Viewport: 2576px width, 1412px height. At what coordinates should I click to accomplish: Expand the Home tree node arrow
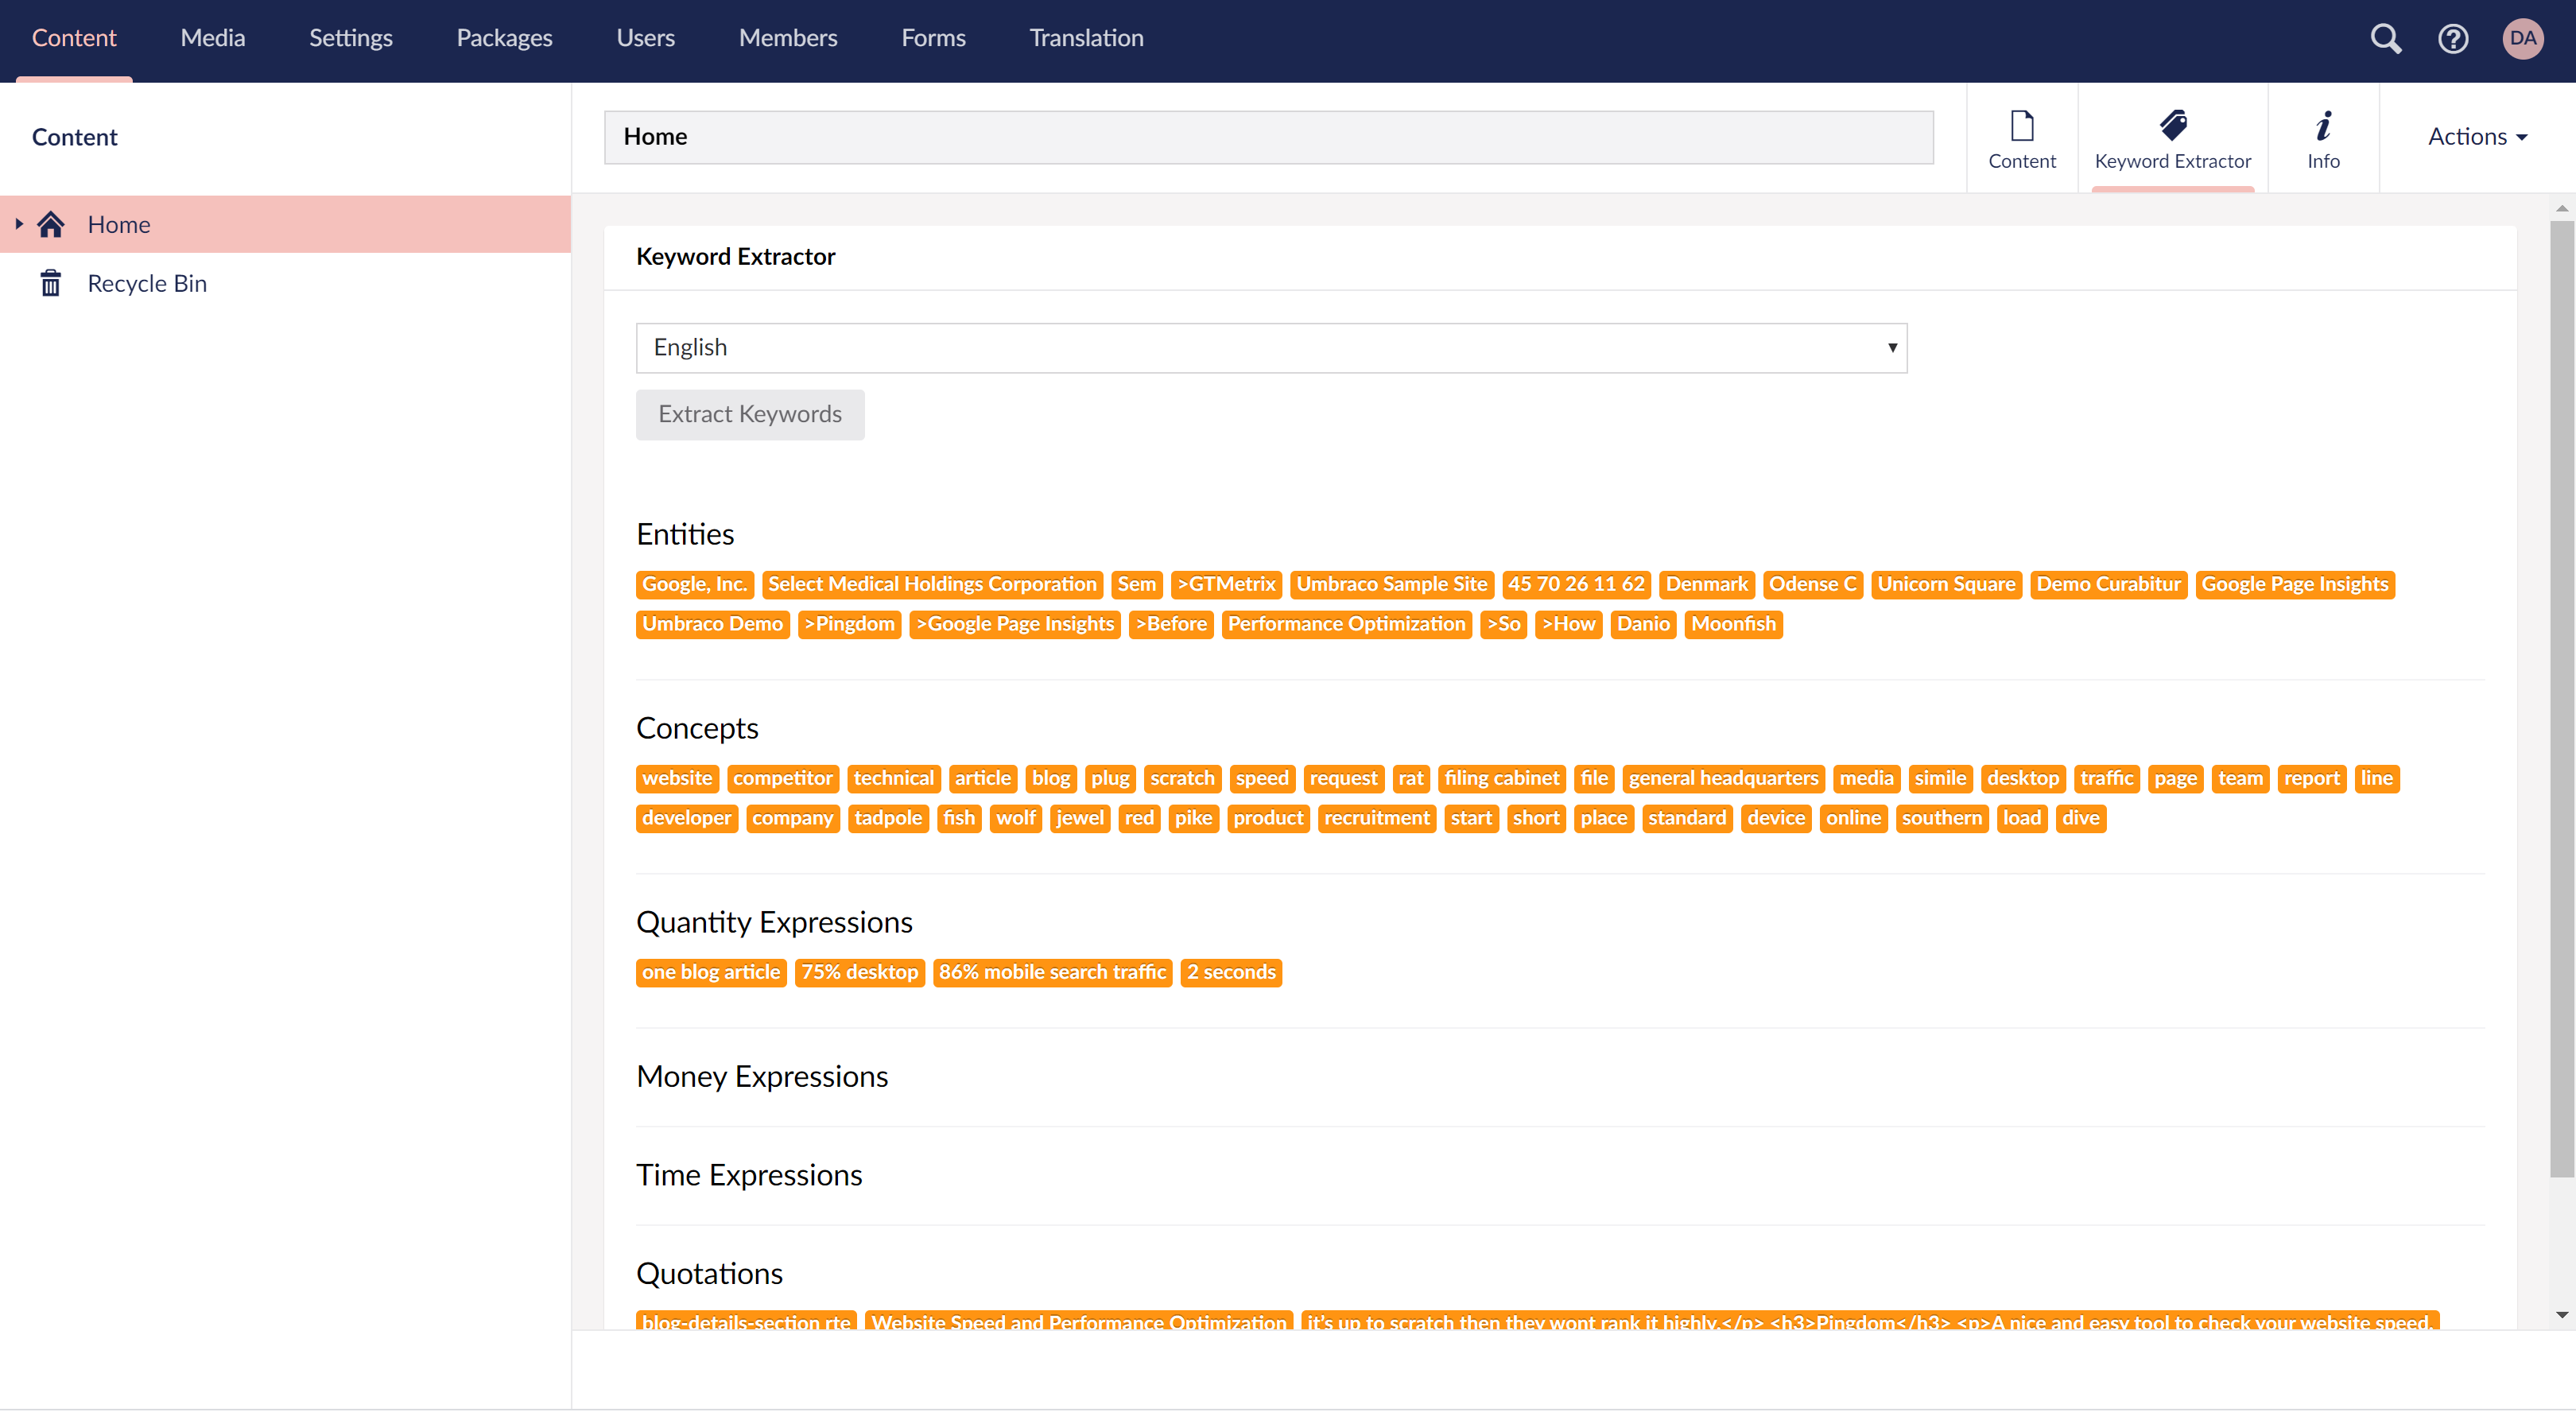[18, 224]
